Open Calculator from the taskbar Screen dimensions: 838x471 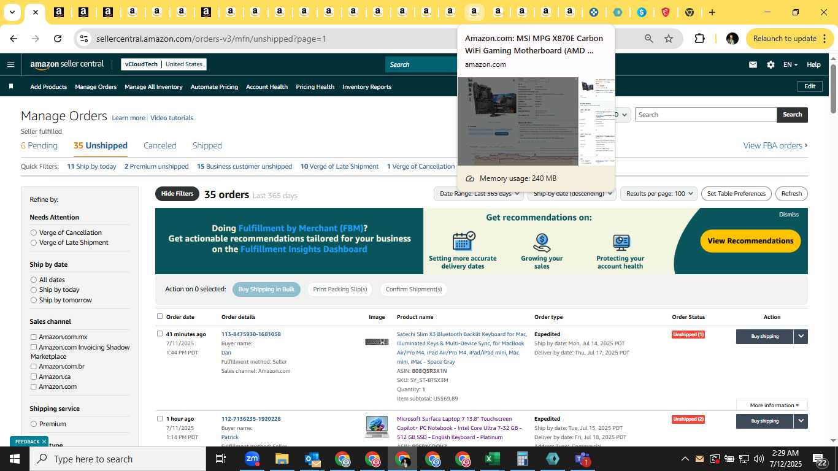pyautogui.click(x=522, y=459)
